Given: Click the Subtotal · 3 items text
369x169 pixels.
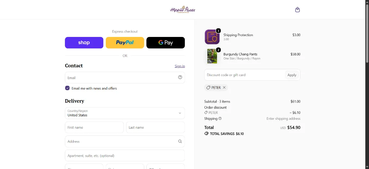Looking at the screenshot, I should point(217,102).
